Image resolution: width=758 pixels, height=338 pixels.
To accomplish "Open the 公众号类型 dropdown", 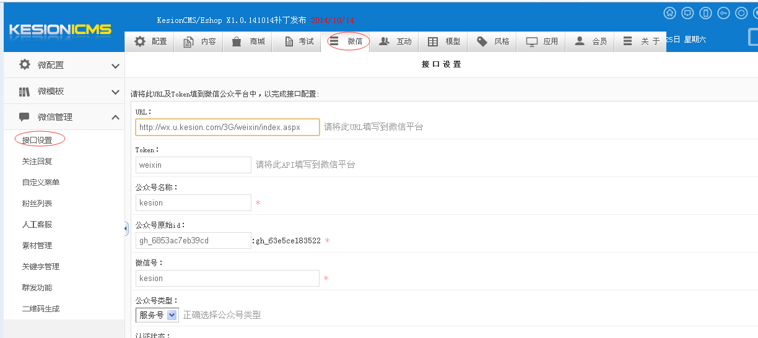I will tap(157, 315).
